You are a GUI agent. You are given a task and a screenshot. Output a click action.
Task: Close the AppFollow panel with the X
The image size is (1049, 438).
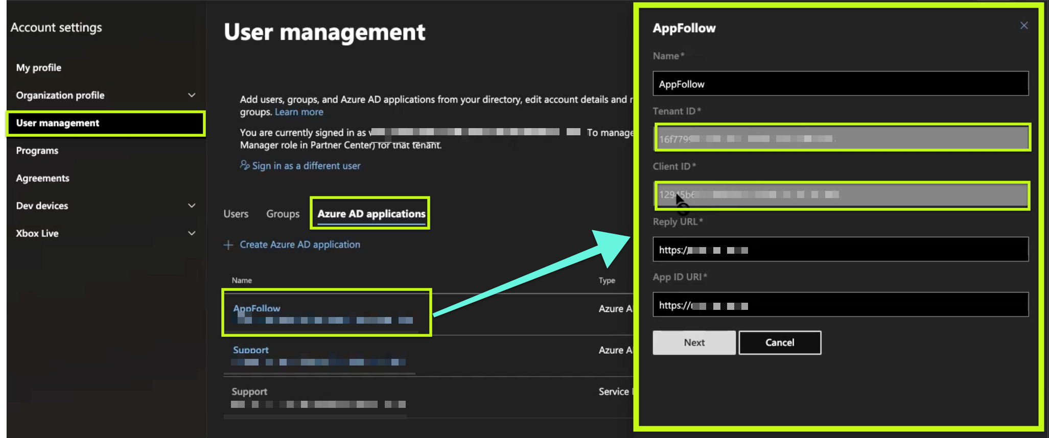point(1024,26)
